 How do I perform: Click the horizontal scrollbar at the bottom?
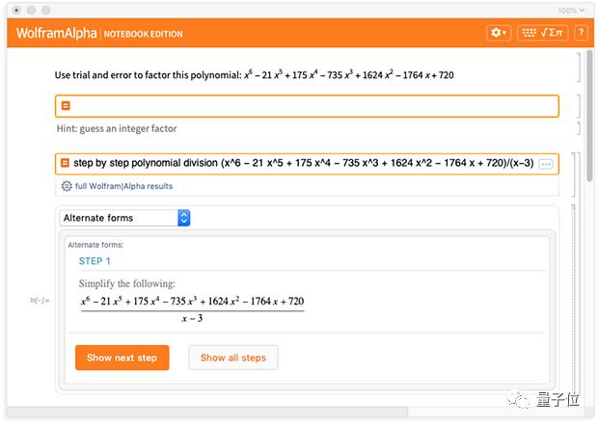[x=207, y=412]
